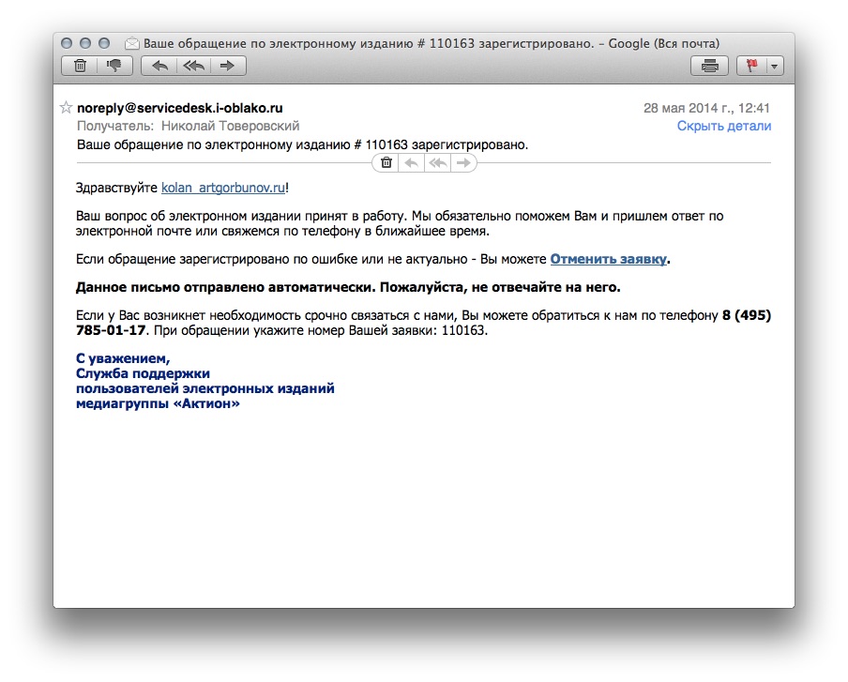The height and width of the screenshot is (682, 848).
Task: Mark message as junk with thumbs-down button
Action: [x=114, y=66]
